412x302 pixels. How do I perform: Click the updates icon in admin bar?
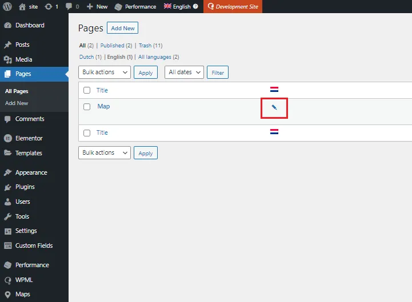51,6
